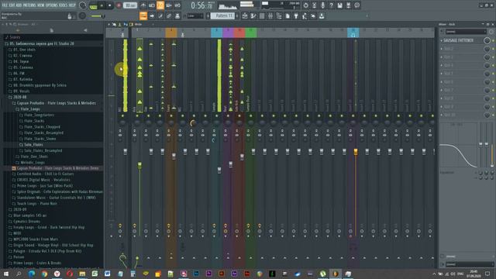This screenshot has height=279, width=496.
Task: Click the save project icon
Action: pos(339,5)
